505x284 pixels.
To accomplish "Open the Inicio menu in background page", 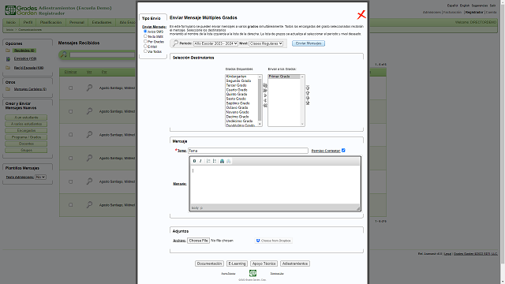I will click(11, 22).
